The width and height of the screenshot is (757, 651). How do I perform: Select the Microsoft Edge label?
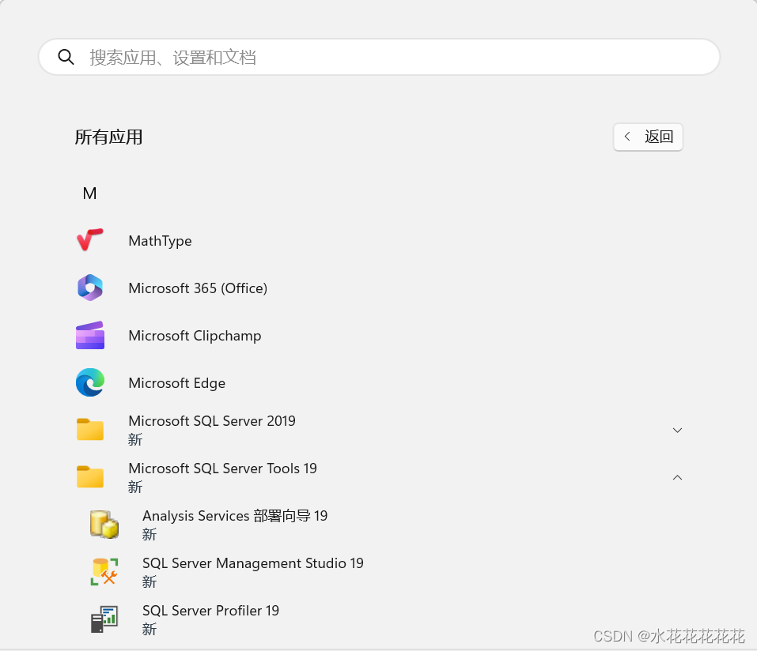pyautogui.click(x=176, y=383)
